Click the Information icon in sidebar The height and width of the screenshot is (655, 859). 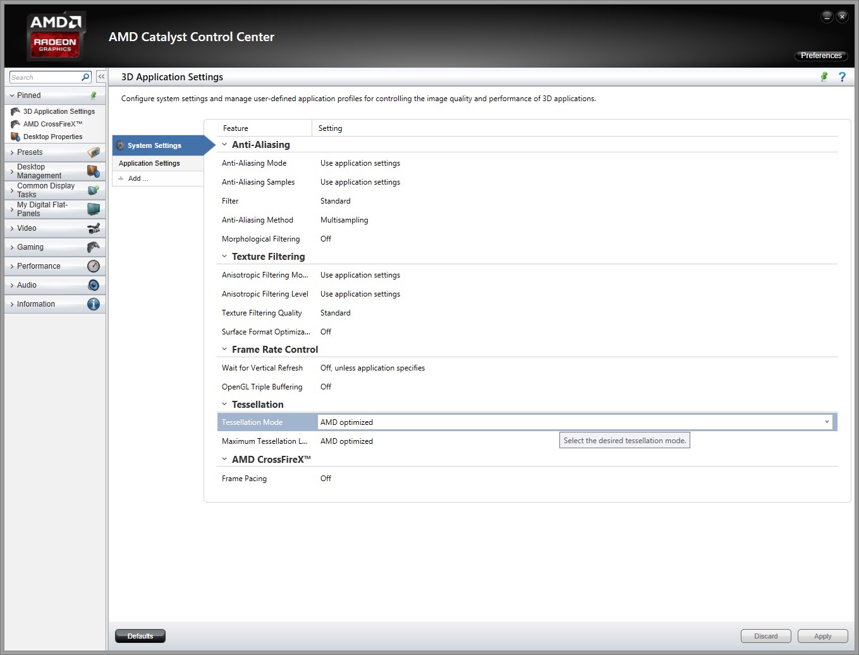[x=94, y=304]
